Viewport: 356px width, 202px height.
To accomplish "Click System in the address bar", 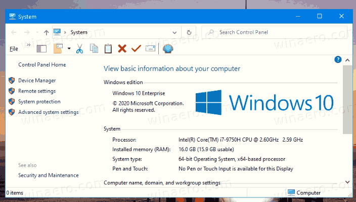I will [x=79, y=32].
